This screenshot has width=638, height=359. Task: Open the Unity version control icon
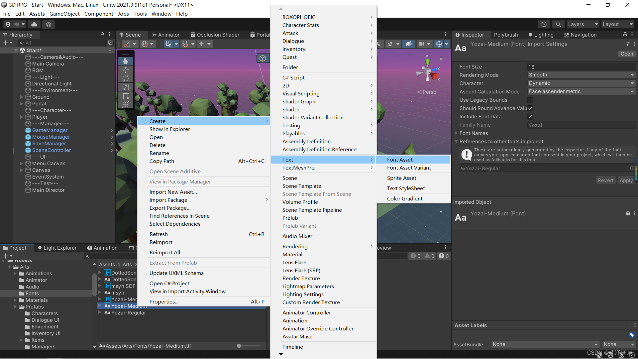point(49,24)
